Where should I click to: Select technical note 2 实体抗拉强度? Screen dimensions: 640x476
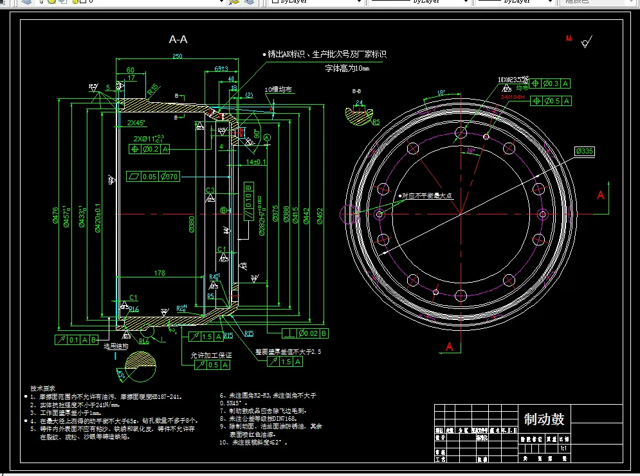click(x=75, y=405)
